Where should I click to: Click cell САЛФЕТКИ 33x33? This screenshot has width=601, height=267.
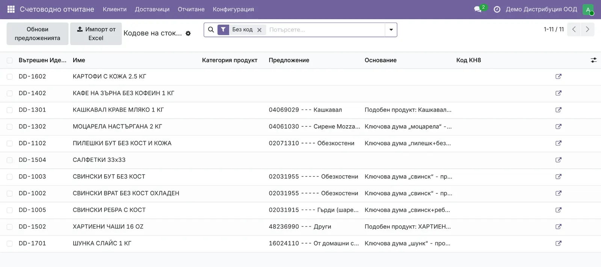click(x=99, y=160)
